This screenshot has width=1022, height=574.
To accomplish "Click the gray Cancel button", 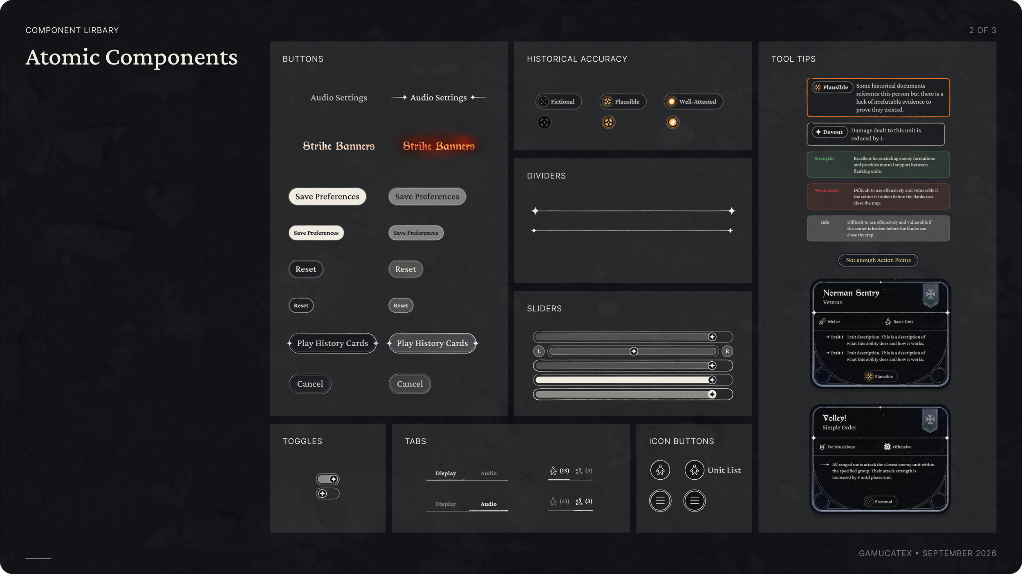I will (410, 384).
